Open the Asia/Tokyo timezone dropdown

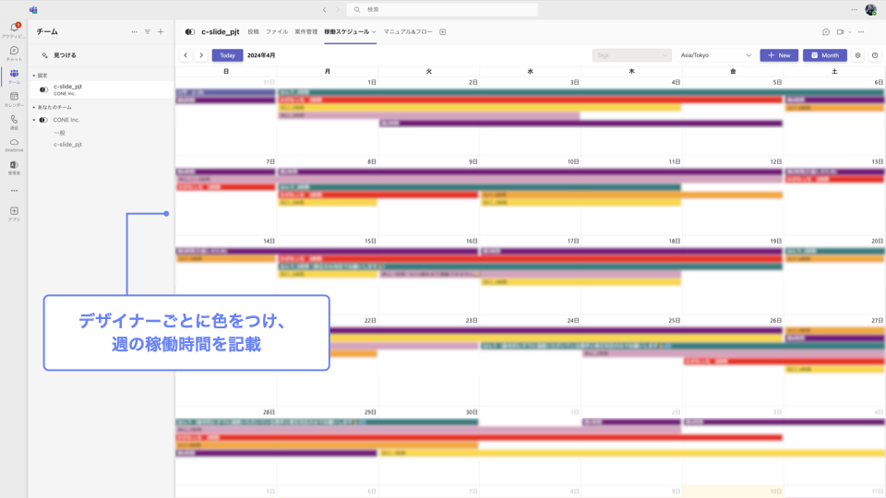(714, 55)
